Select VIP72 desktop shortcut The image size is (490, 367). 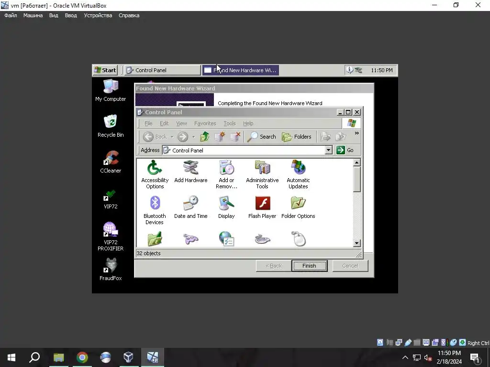[x=111, y=198]
